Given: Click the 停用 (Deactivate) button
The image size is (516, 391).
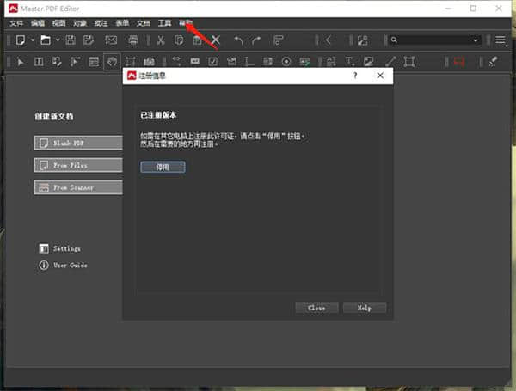Looking at the screenshot, I should pos(163,168).
